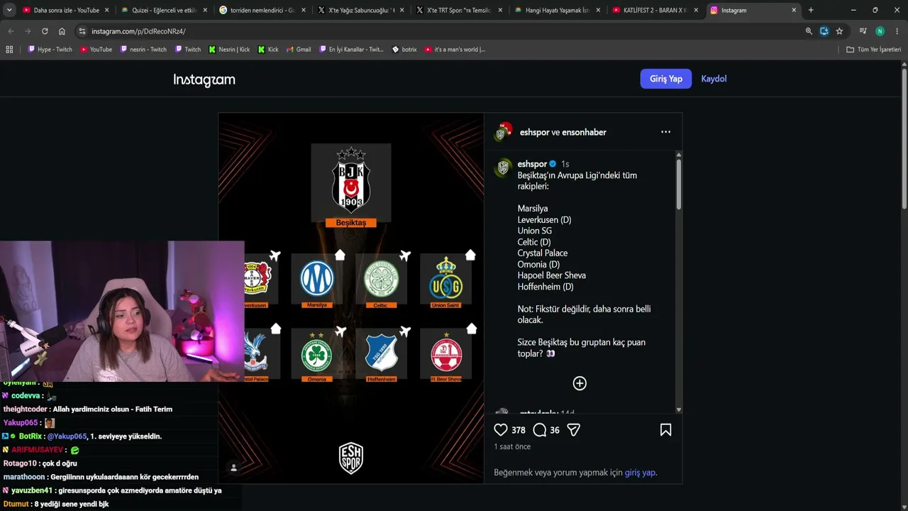Open the Chrome home page button
This screenshot has height=511, width=908.
[x=62, y=31]
